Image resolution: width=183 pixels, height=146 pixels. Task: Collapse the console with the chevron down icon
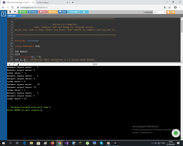(9, 64)
